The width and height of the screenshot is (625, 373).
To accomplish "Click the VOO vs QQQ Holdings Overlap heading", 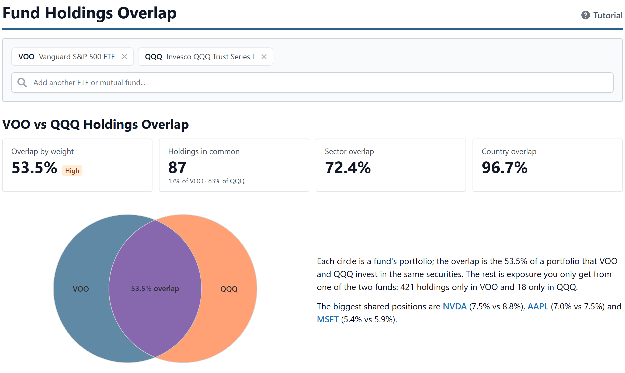I will coord(95,125).
